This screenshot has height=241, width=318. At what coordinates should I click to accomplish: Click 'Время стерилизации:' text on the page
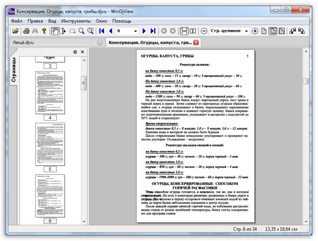coord(162,123)
